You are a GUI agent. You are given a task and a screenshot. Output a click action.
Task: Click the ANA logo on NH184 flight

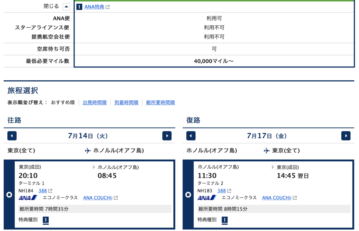[28, 198]
